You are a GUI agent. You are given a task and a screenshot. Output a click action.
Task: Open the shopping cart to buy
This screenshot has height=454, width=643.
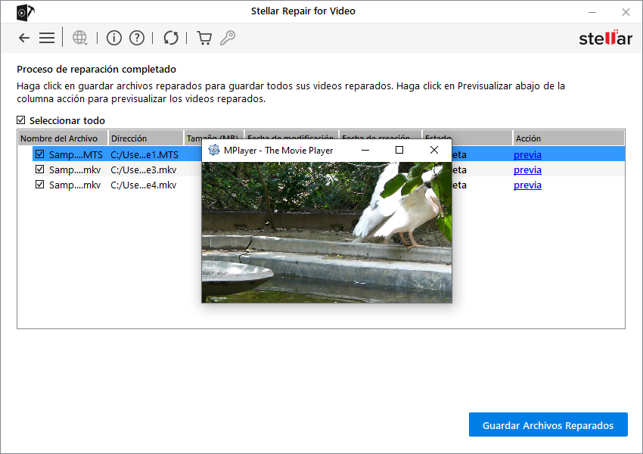tap(204, 38)
